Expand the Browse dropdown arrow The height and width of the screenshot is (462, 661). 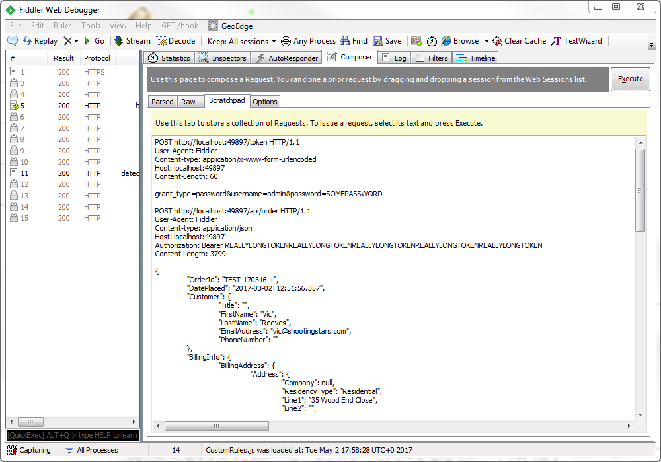[x=486, y=42]
